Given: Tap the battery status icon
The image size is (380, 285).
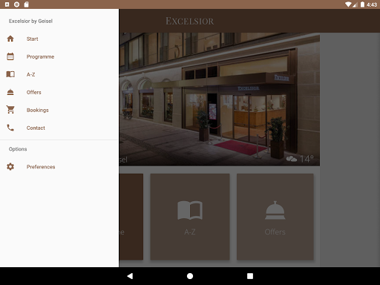Looking at the screenshot, I should click(x=362, y=4).
